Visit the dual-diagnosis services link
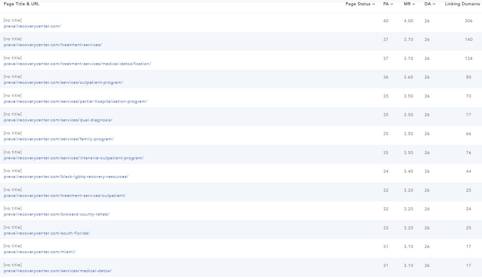482x278 pixels. tap(58, 120)
